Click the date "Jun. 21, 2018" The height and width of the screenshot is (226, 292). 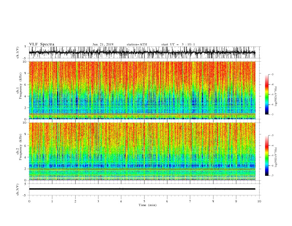[103, 44]
